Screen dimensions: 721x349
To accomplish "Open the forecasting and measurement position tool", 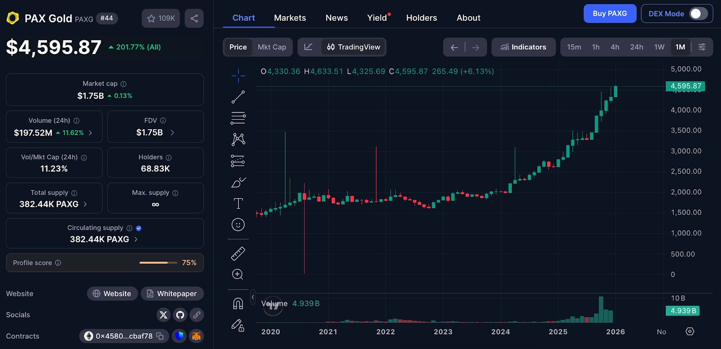I will pyautogui.click(x=238, y=161).
